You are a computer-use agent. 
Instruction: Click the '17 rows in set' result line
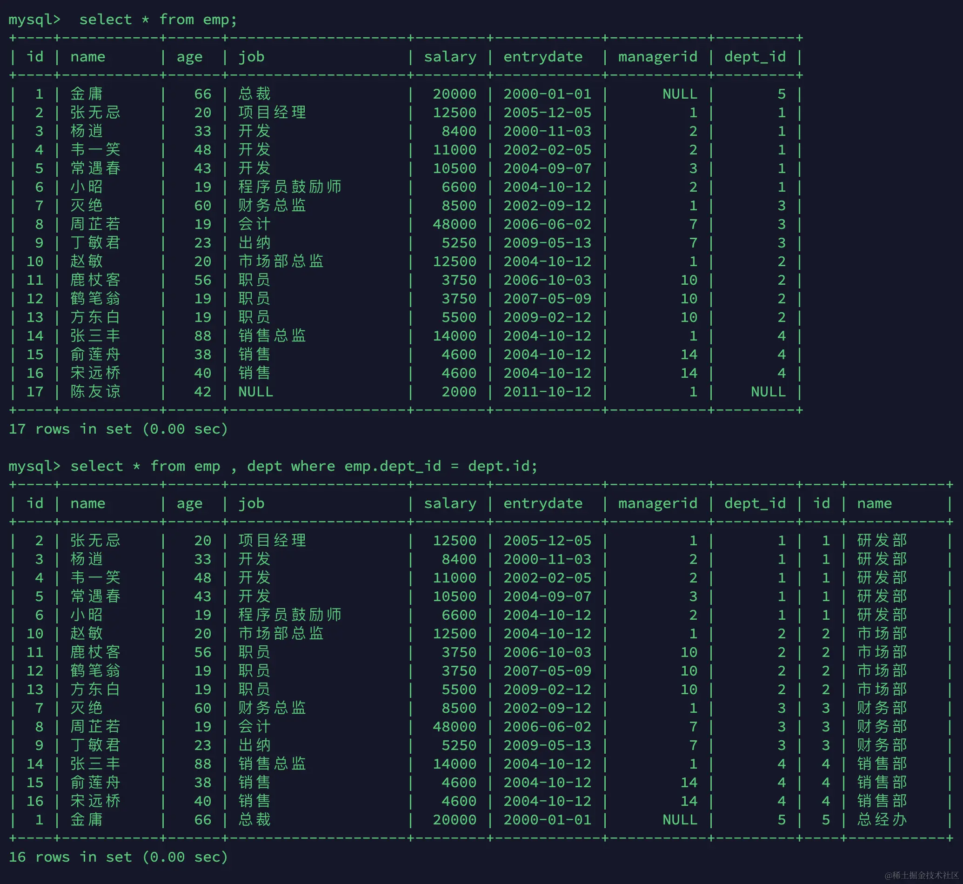tap(118, 429)
